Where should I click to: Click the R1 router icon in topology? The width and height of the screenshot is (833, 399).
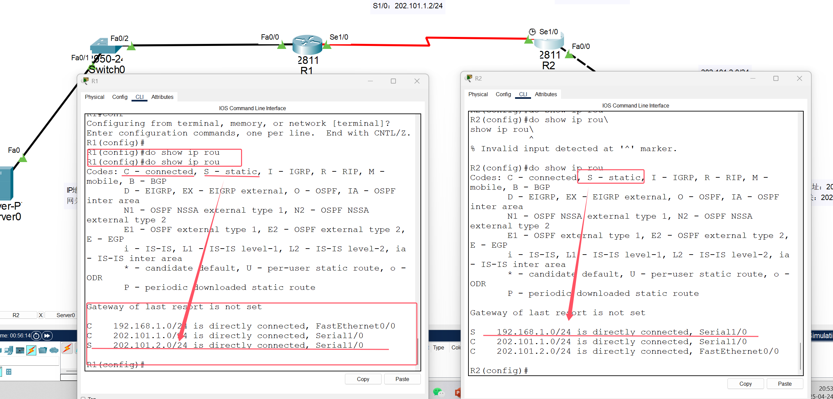pos(307,45)
